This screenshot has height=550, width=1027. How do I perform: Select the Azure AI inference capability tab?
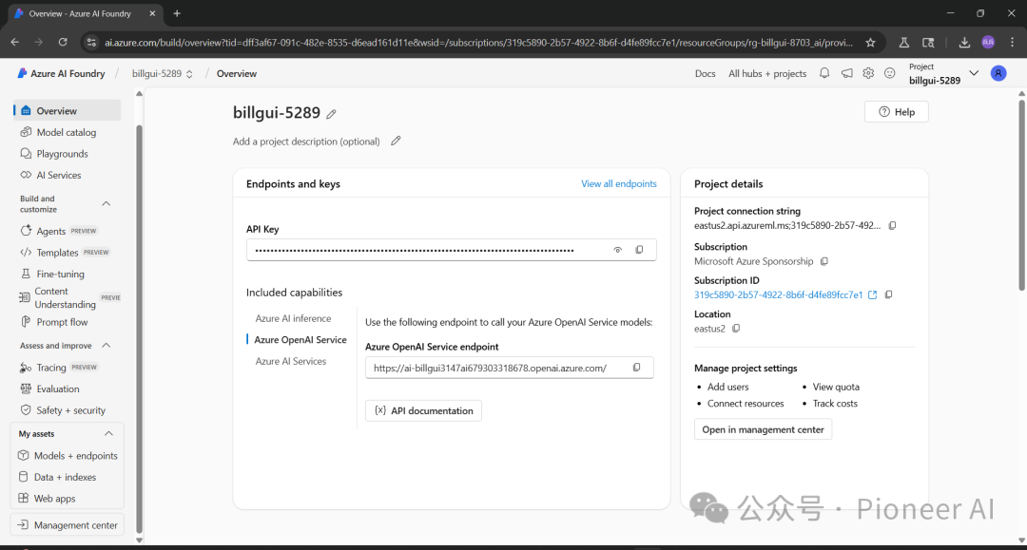293,318
